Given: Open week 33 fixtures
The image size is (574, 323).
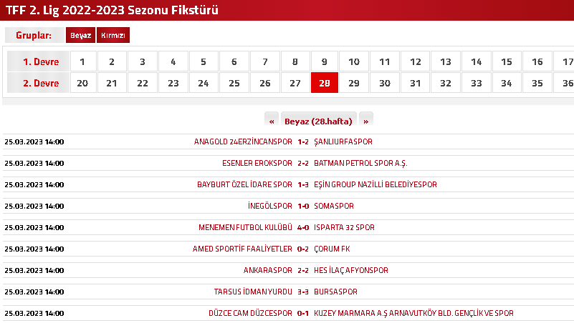Looking at the screenshot, I should (477, 83).
